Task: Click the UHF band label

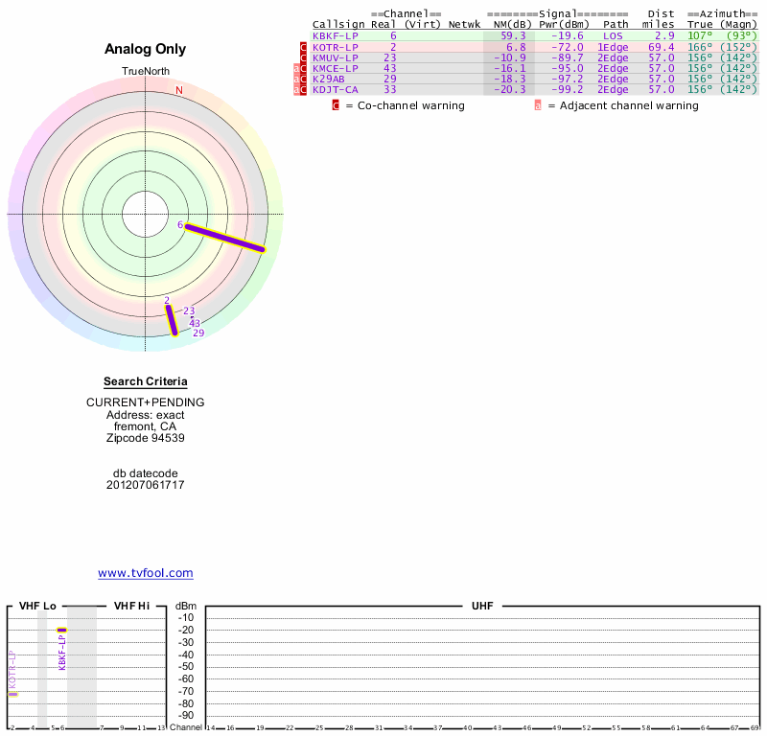Action: point(481,606)
